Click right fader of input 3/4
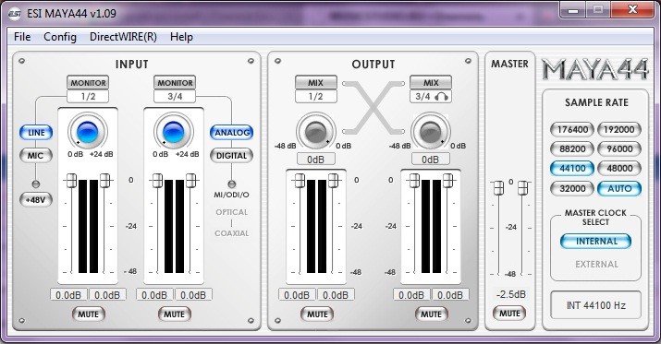The image size is (661, 344). pyautogui.click(x=190, y=181)
